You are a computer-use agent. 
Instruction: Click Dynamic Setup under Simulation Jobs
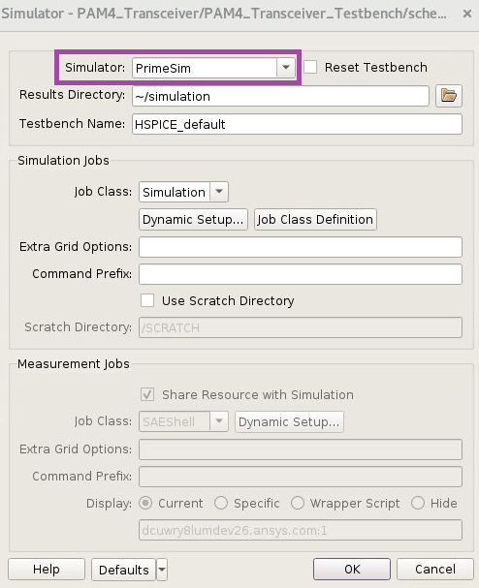(193, 219)
